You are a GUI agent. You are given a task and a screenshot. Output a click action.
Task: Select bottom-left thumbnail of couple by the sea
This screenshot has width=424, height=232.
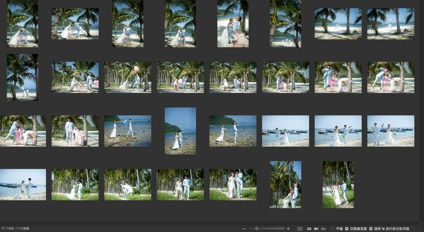(x=23, y=184)
